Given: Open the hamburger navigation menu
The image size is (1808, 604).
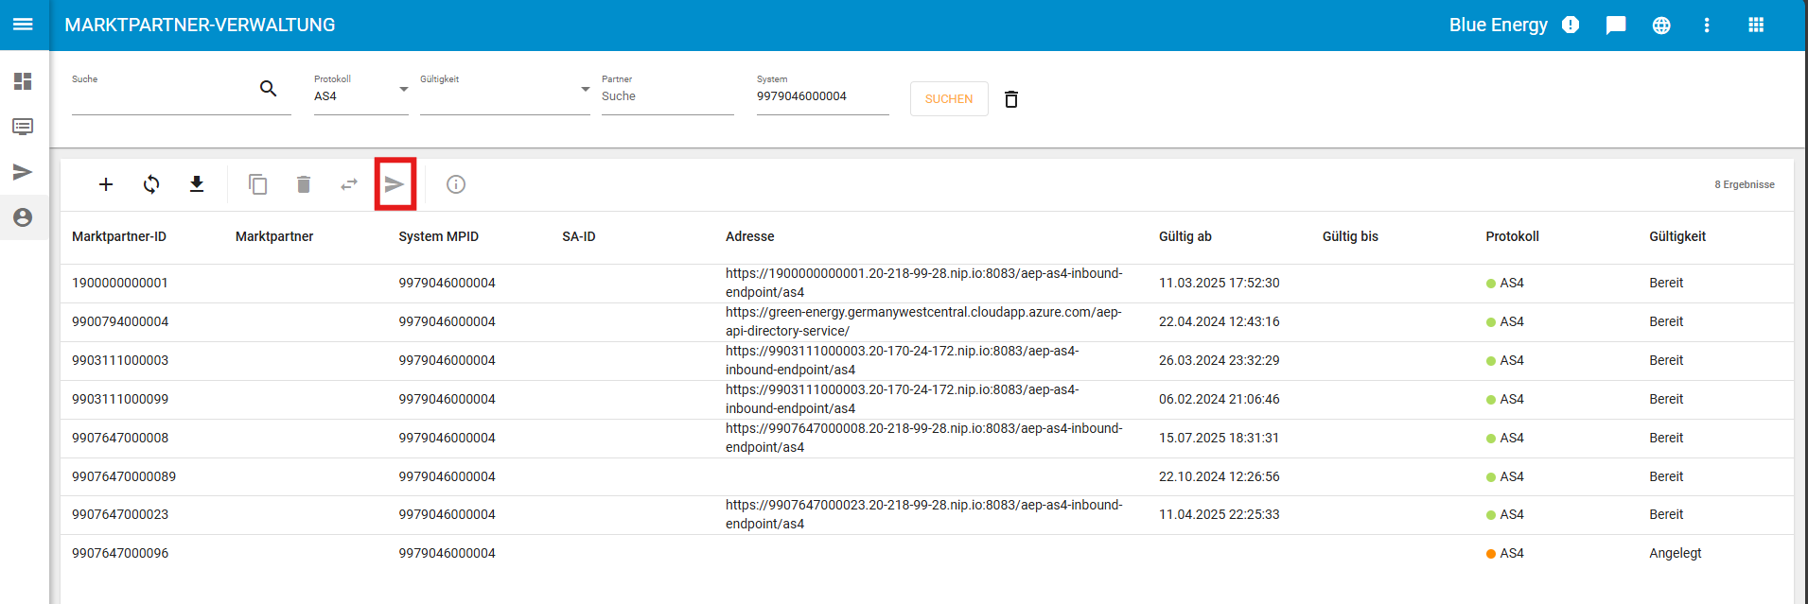Looking at the screenshot, I should point(23,25).
